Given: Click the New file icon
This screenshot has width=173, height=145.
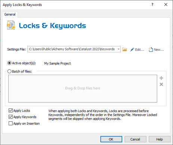Looking at the screenshot, I should (x=151, y=49).
